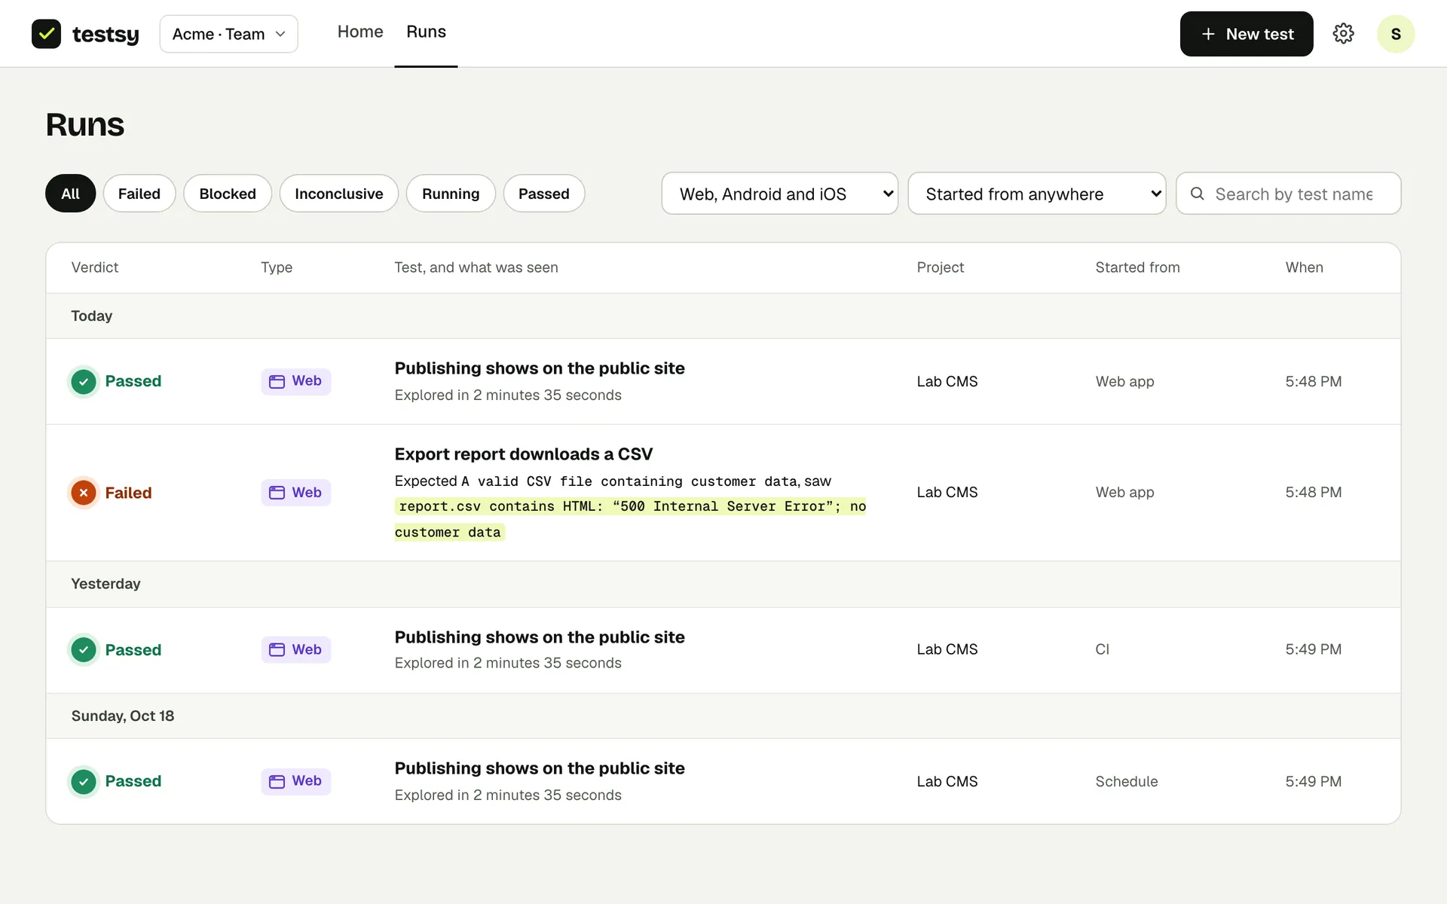Click the Web badge in the Web app Passed row
This screenshot has height=904, width=1447.
coord(296,381)
